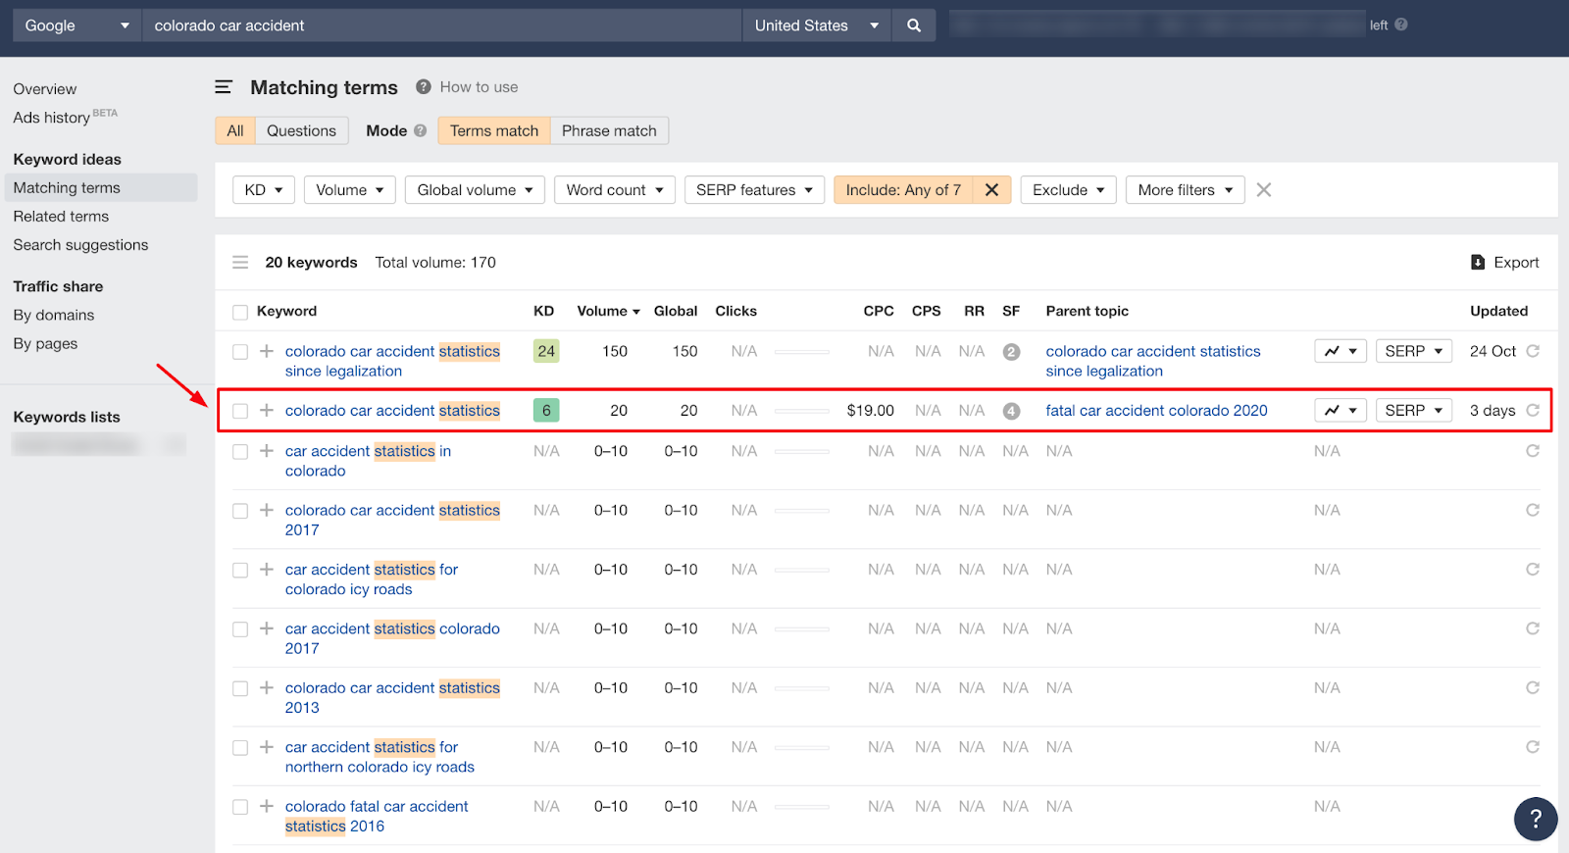1569x853 pixels.
Task: Sort the table by Volume column
Action: click(608, 311)
